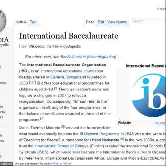Jump to citation [1]

click(31, 82)
